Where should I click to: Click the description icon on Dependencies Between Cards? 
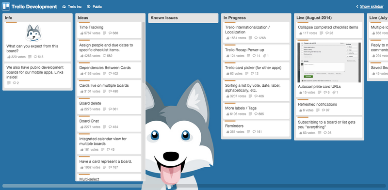(104, 74)
